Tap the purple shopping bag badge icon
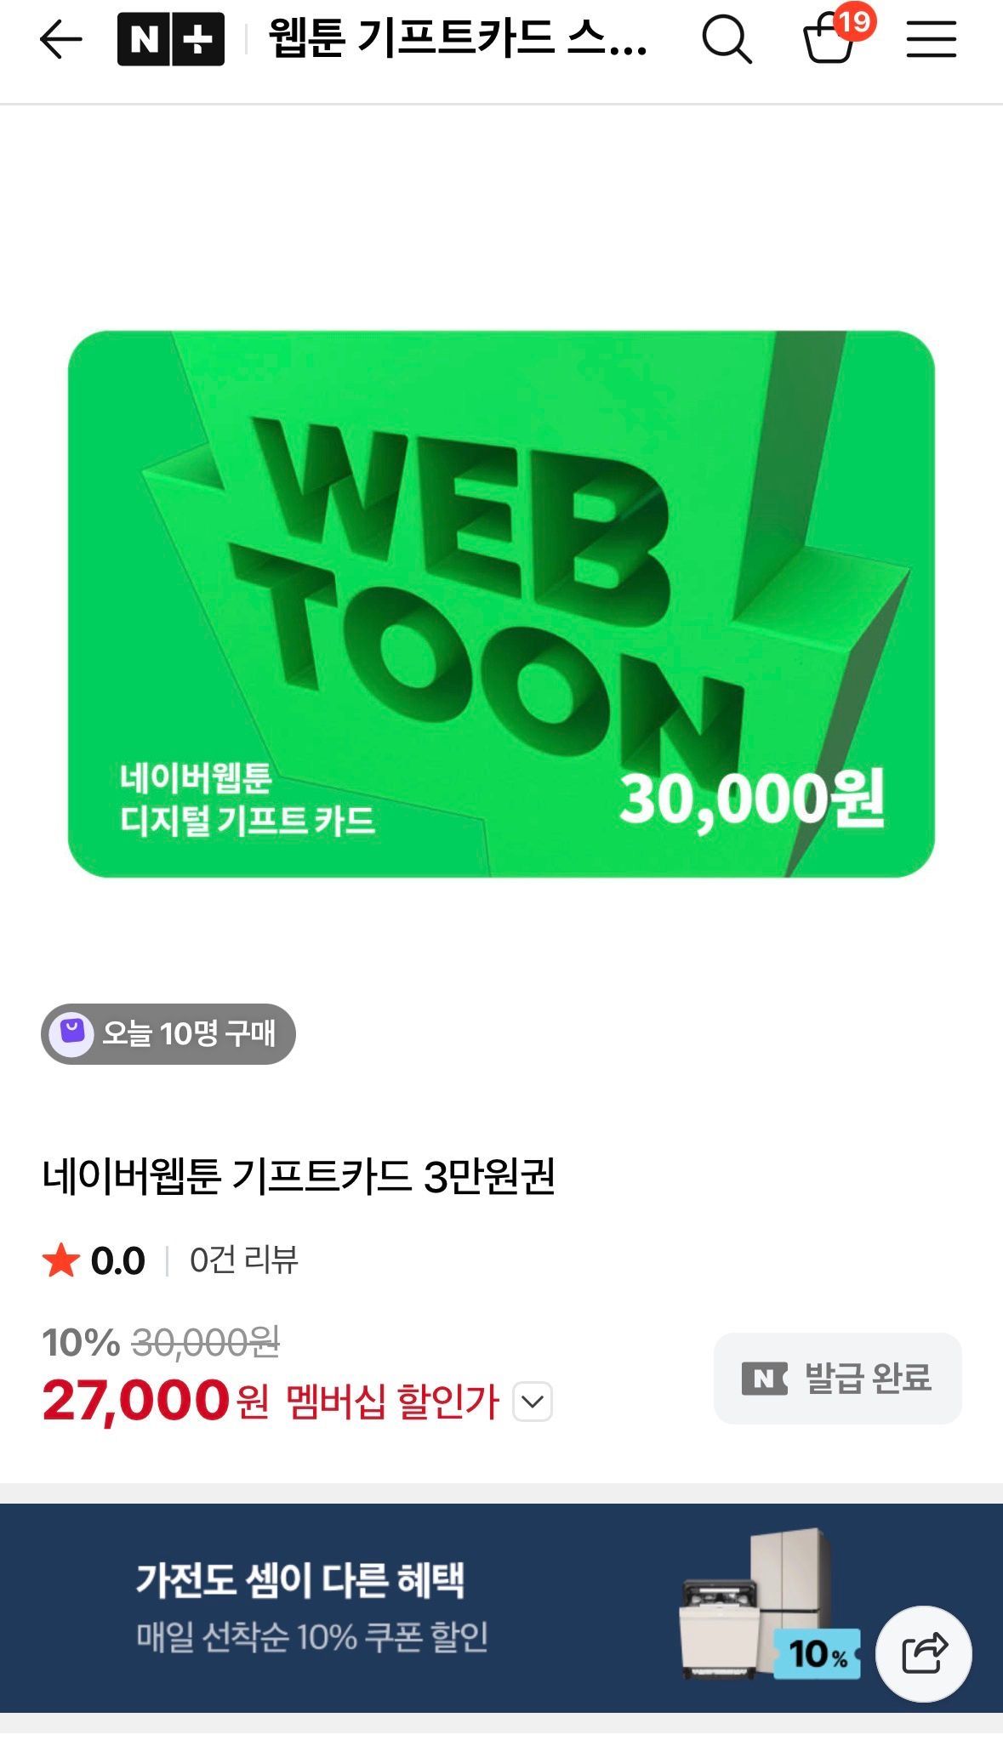Image resolution: width=1003 pixels, height=1746 pixels. [x=71, y=1033]
